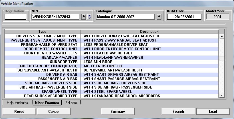This screenshot has width=234, height=119.
Task: Click the scrollbar down arrow
Action: coord(221,96)
